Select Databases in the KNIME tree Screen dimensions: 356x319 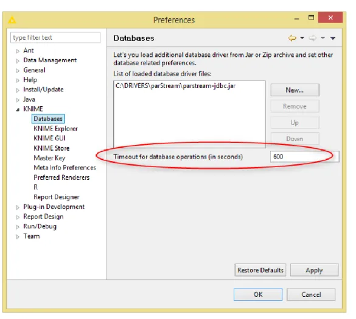(48, 119)
